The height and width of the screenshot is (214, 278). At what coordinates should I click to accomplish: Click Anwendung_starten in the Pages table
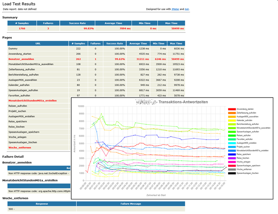click(x=20, y=54)
